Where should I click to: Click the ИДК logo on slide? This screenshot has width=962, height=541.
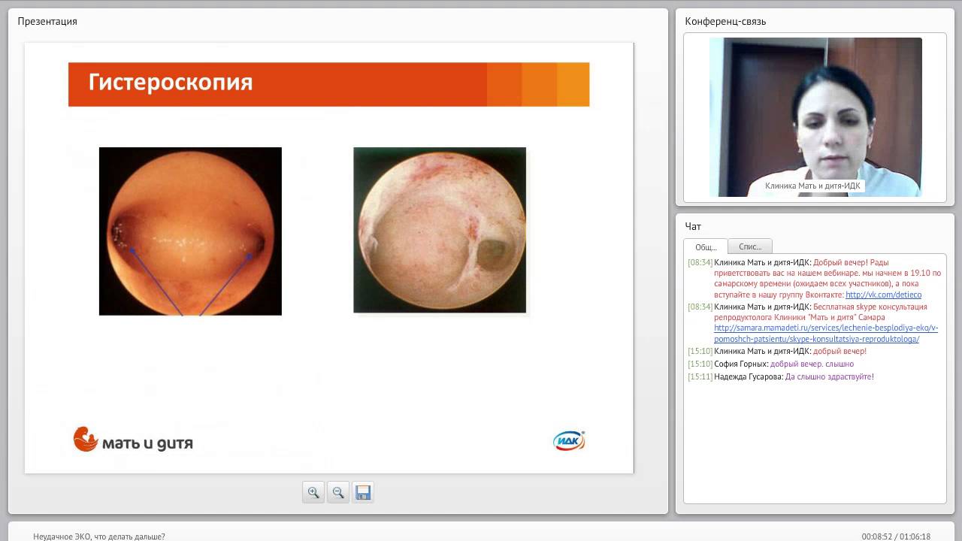pos(569,441)
